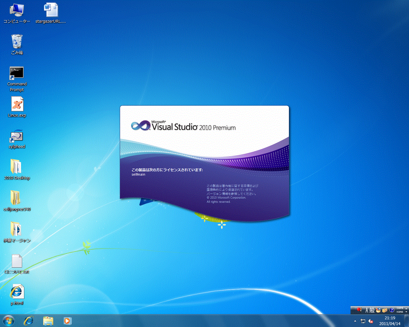Image resolution: width=409 pixels, height=327 pixels.
Task: Select the Cについて.txt text file icon
Action: tap(17, 264)
